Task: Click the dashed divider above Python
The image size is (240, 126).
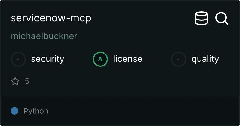Action: click(120, 96)
